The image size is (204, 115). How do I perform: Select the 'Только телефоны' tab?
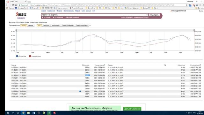click(x=68, y=26)
